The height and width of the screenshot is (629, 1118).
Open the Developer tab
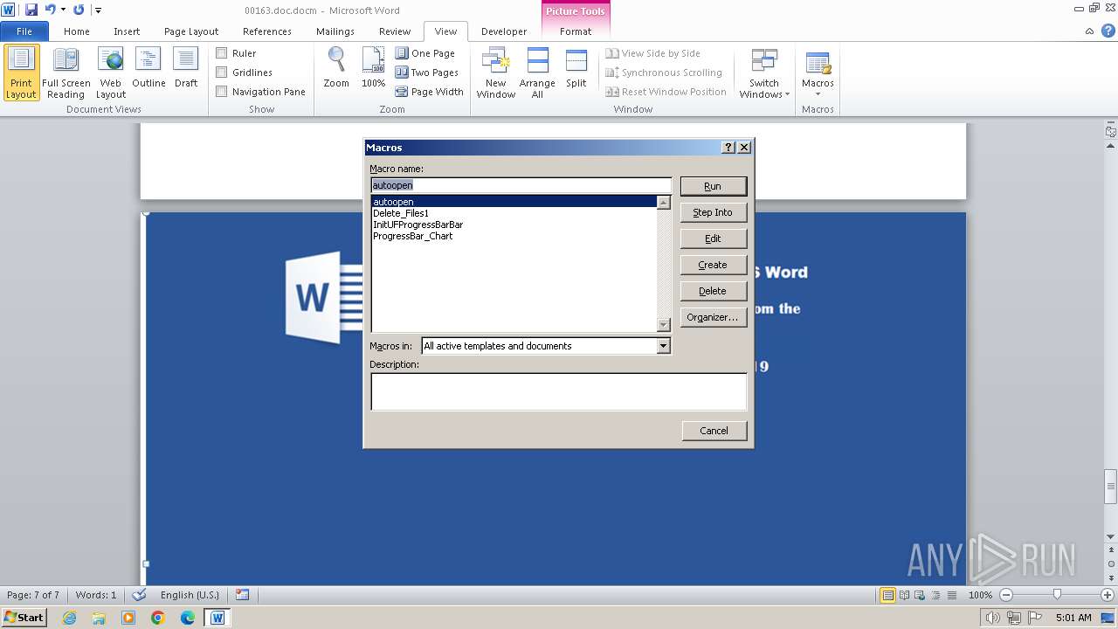[x=504, y=31]
